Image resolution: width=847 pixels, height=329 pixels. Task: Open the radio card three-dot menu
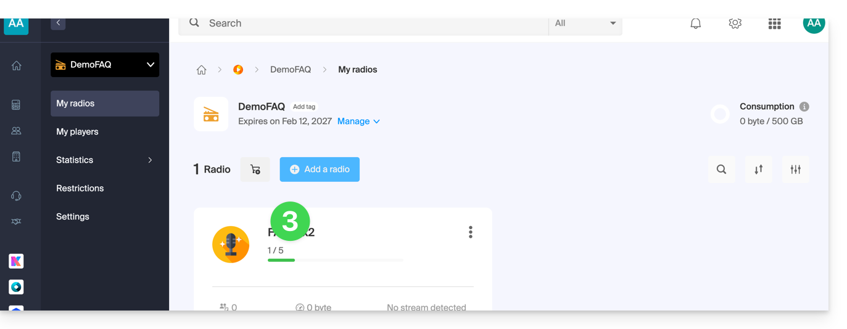(470, 232)
